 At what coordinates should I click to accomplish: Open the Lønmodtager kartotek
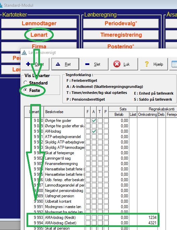click(39, 23)
